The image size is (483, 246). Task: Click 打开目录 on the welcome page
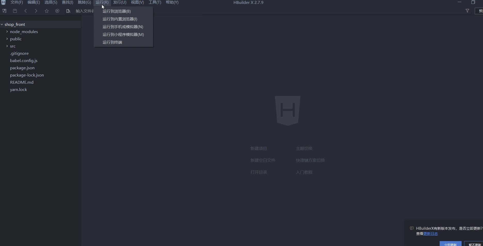[259, 172]
